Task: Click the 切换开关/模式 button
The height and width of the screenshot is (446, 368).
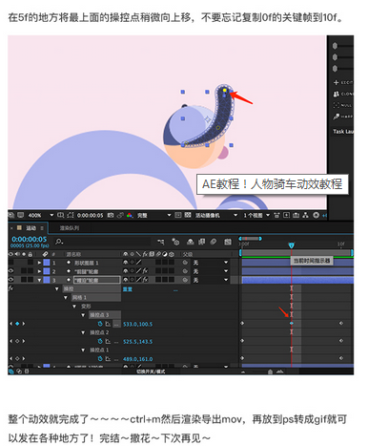Action: (151, 372)
